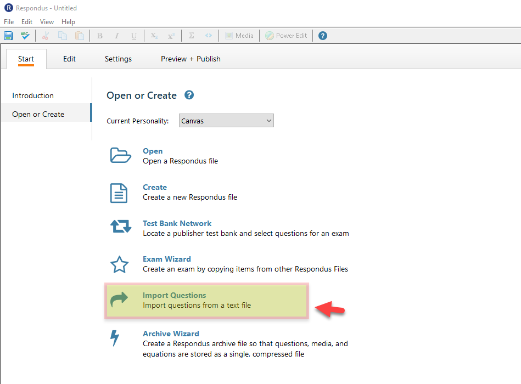Switch to the Edit tab

click(x=69, y=59)
